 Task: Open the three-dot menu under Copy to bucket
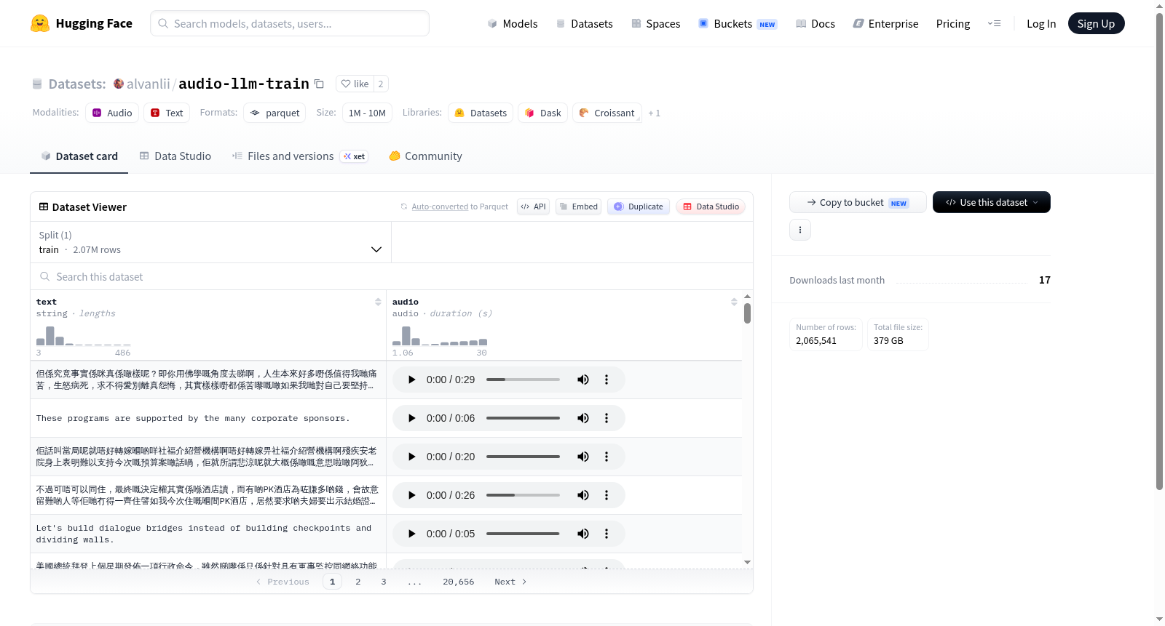[800, 230]
